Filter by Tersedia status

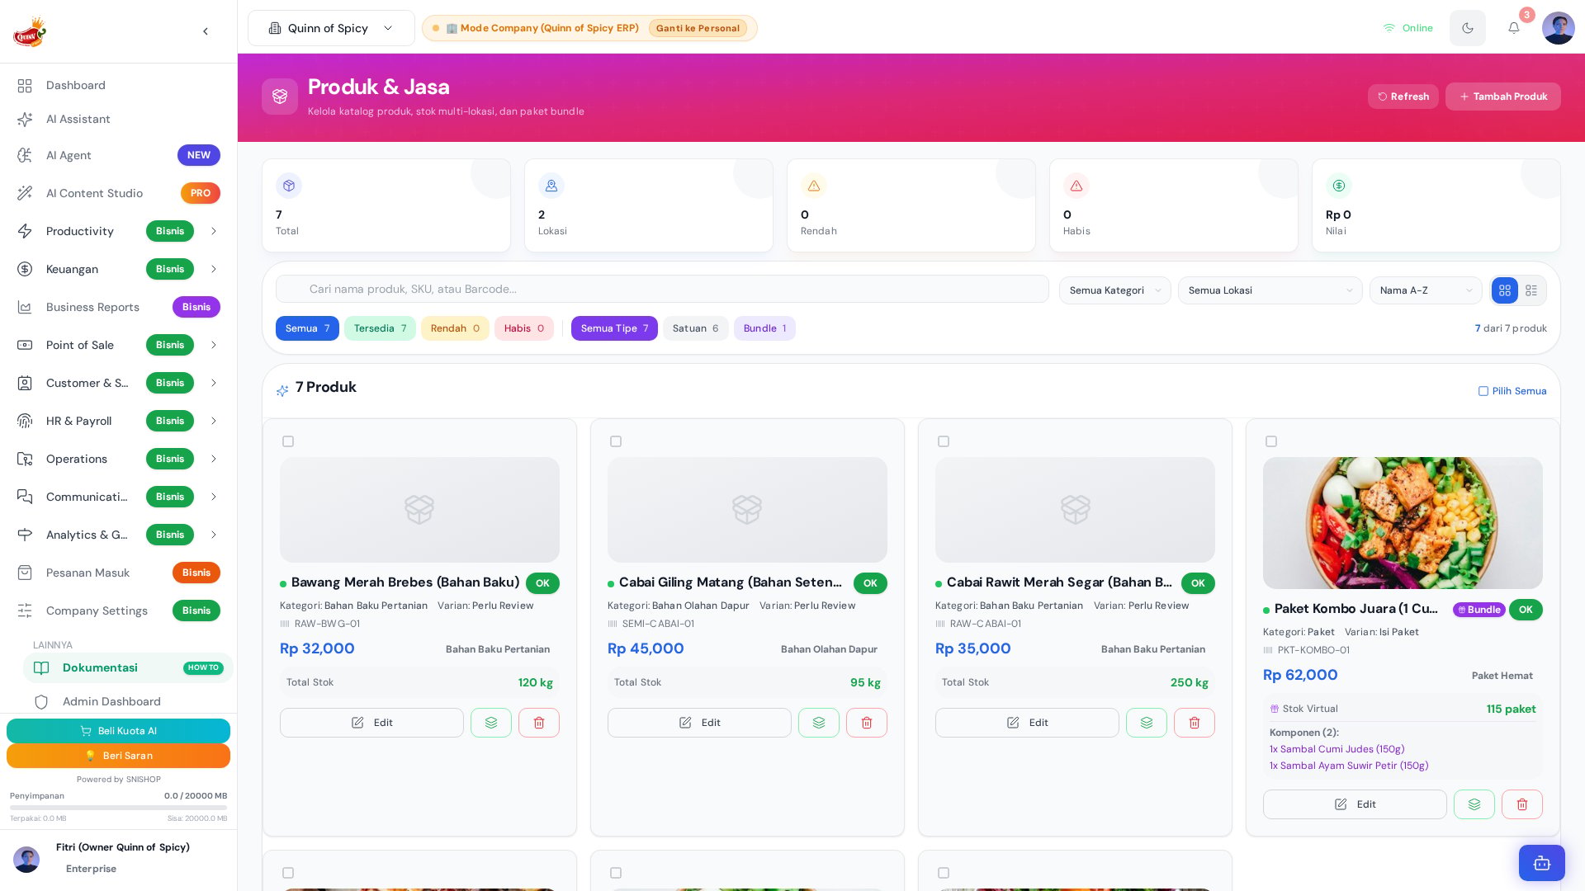[380, 328]
